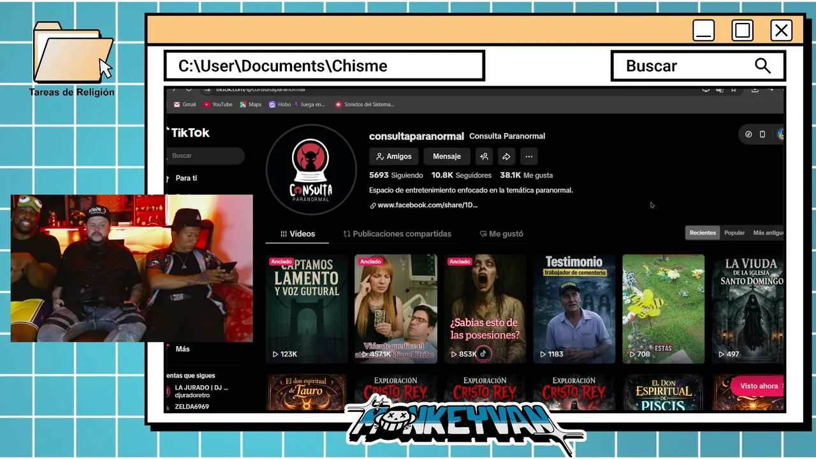Screen dimensions: 816x459
Task: Click the TikTok sidebar Buscar search box
Action: click(x=205, y=156)
